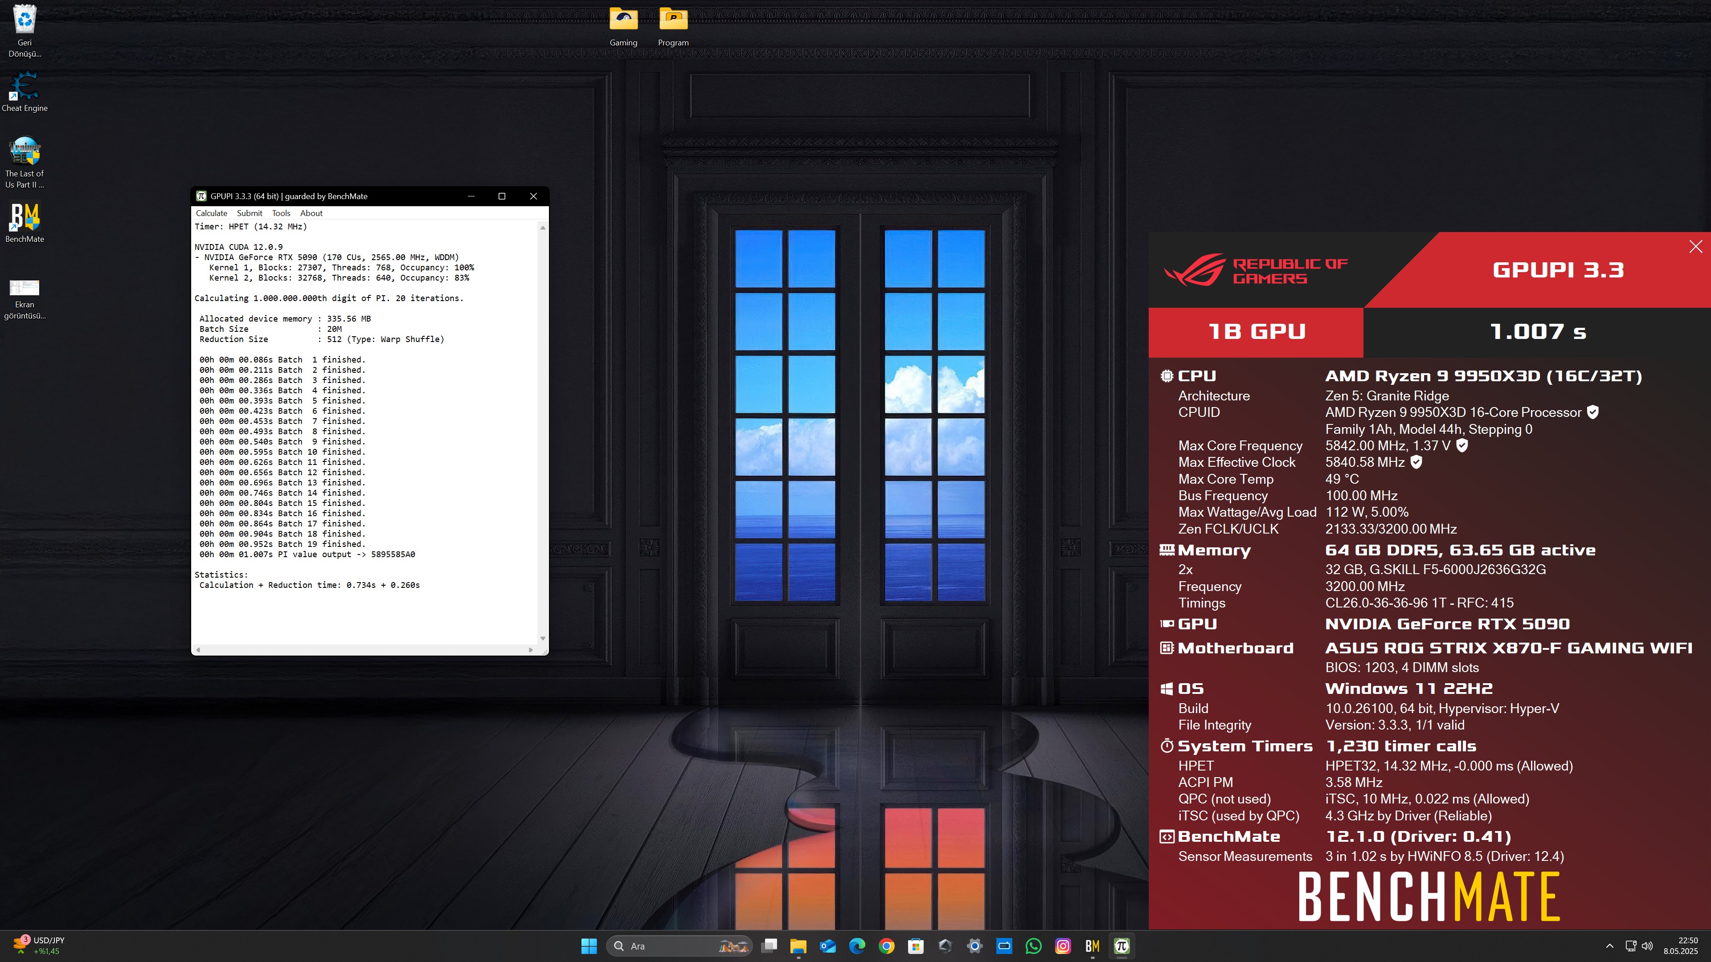Open the Tools menu in GPUPI
Image resolution: width=1711 pixels, height=962 pixels.
point(281,213)
